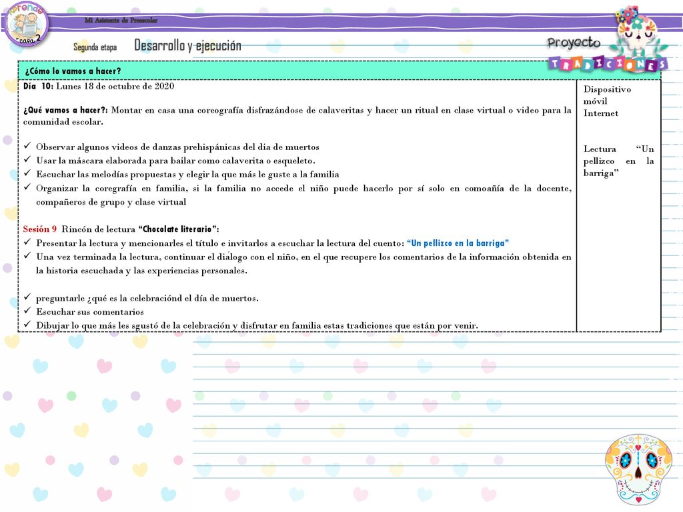
Task: Click 'comunidad escolar.' text
Action: [x=63, y=122]
